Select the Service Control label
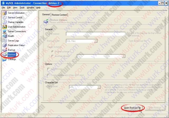Screen dimensions: 169x118 (15, 18)
